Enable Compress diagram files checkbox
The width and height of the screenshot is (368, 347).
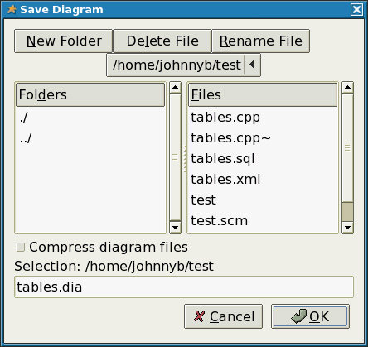click(20, 248)
